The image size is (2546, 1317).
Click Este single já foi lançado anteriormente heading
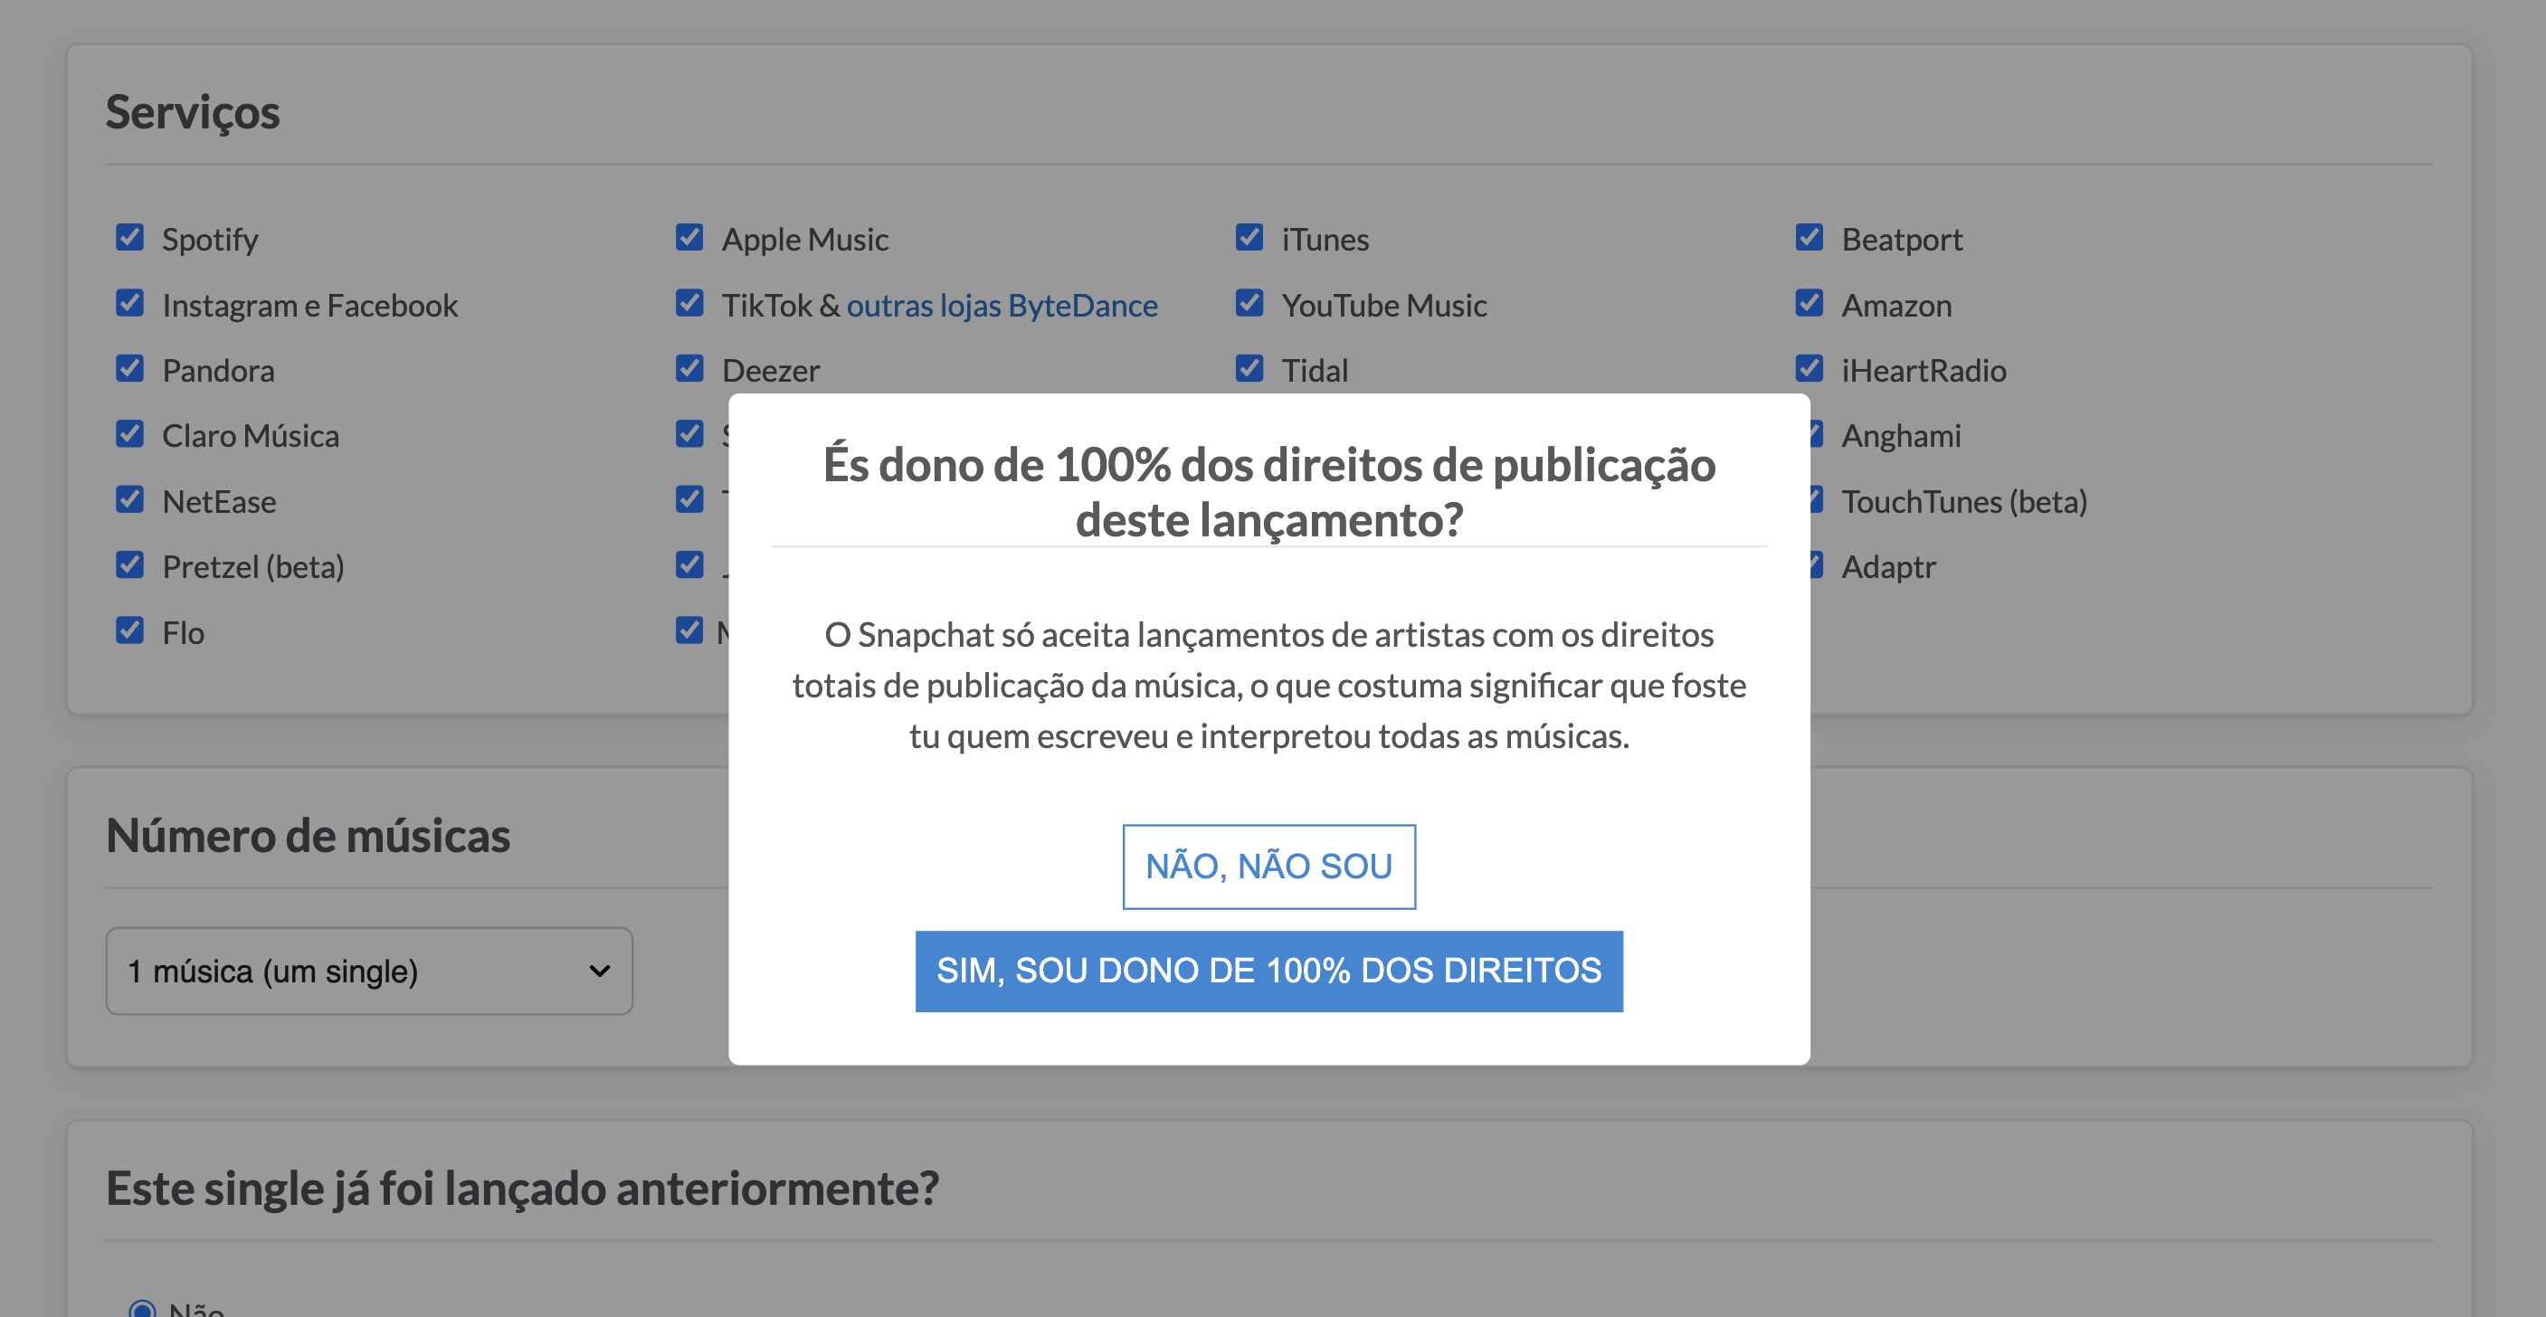(523, 1189)
